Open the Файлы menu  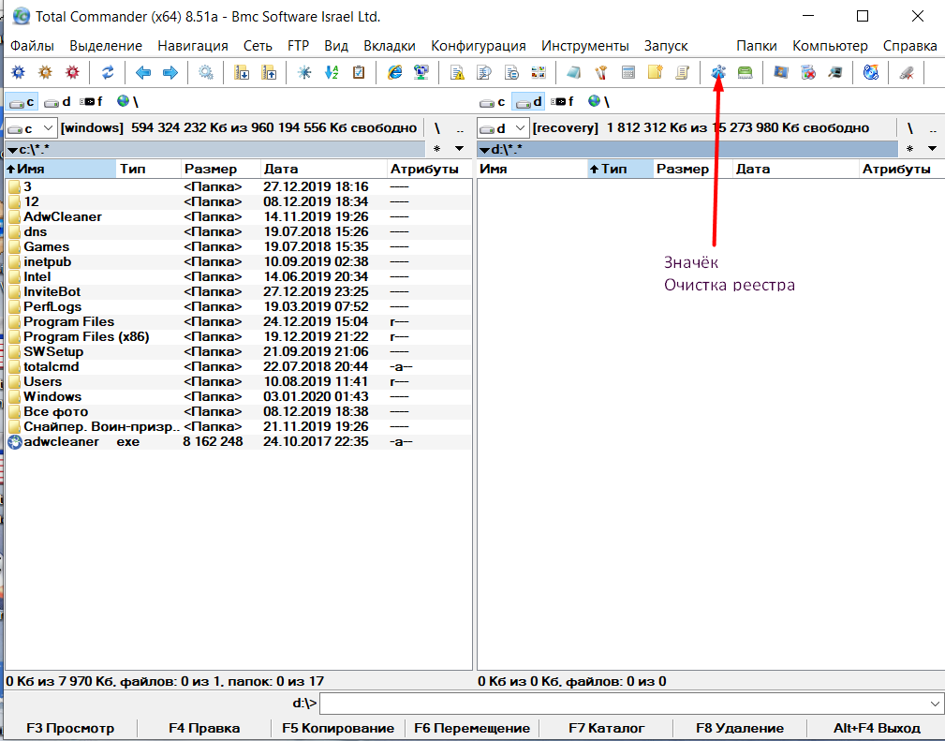coord(32,46)
